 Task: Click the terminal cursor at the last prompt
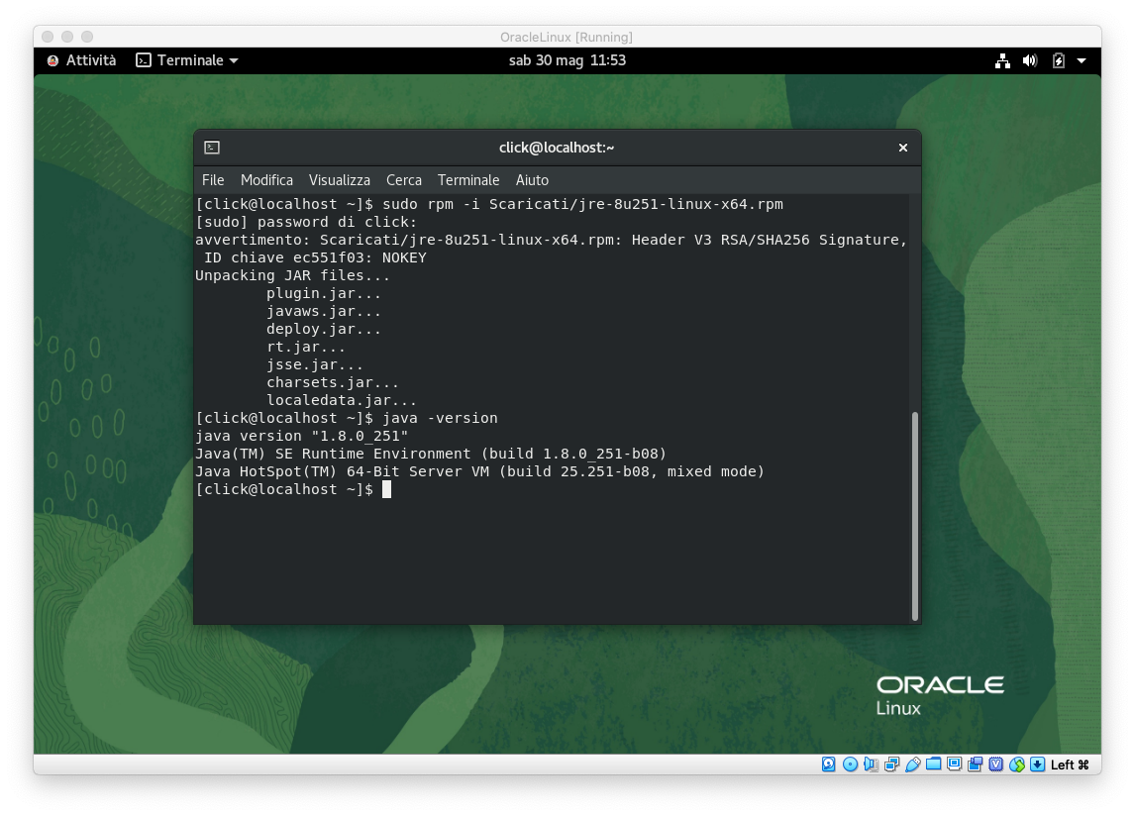click(x=386, y=490)
